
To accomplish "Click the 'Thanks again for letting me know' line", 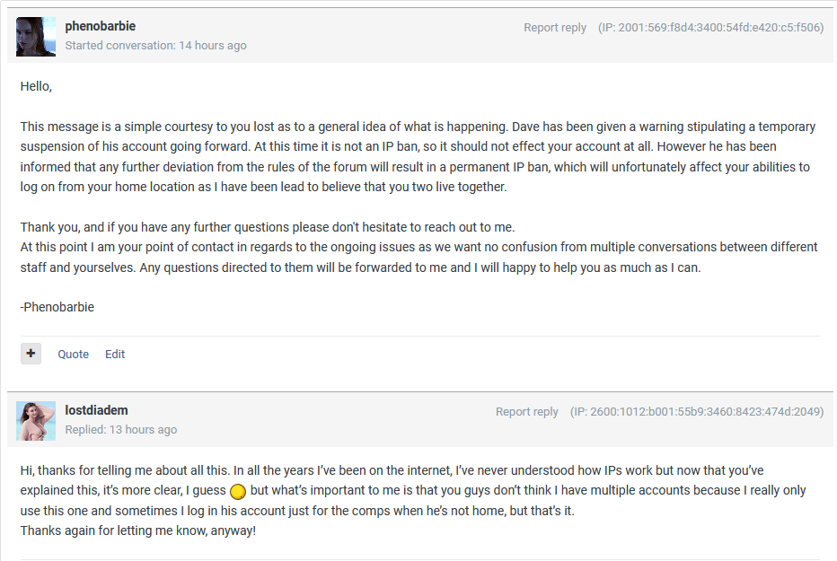I will pos(138,530).
